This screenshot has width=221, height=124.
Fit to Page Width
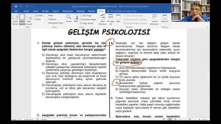(87, 23)
